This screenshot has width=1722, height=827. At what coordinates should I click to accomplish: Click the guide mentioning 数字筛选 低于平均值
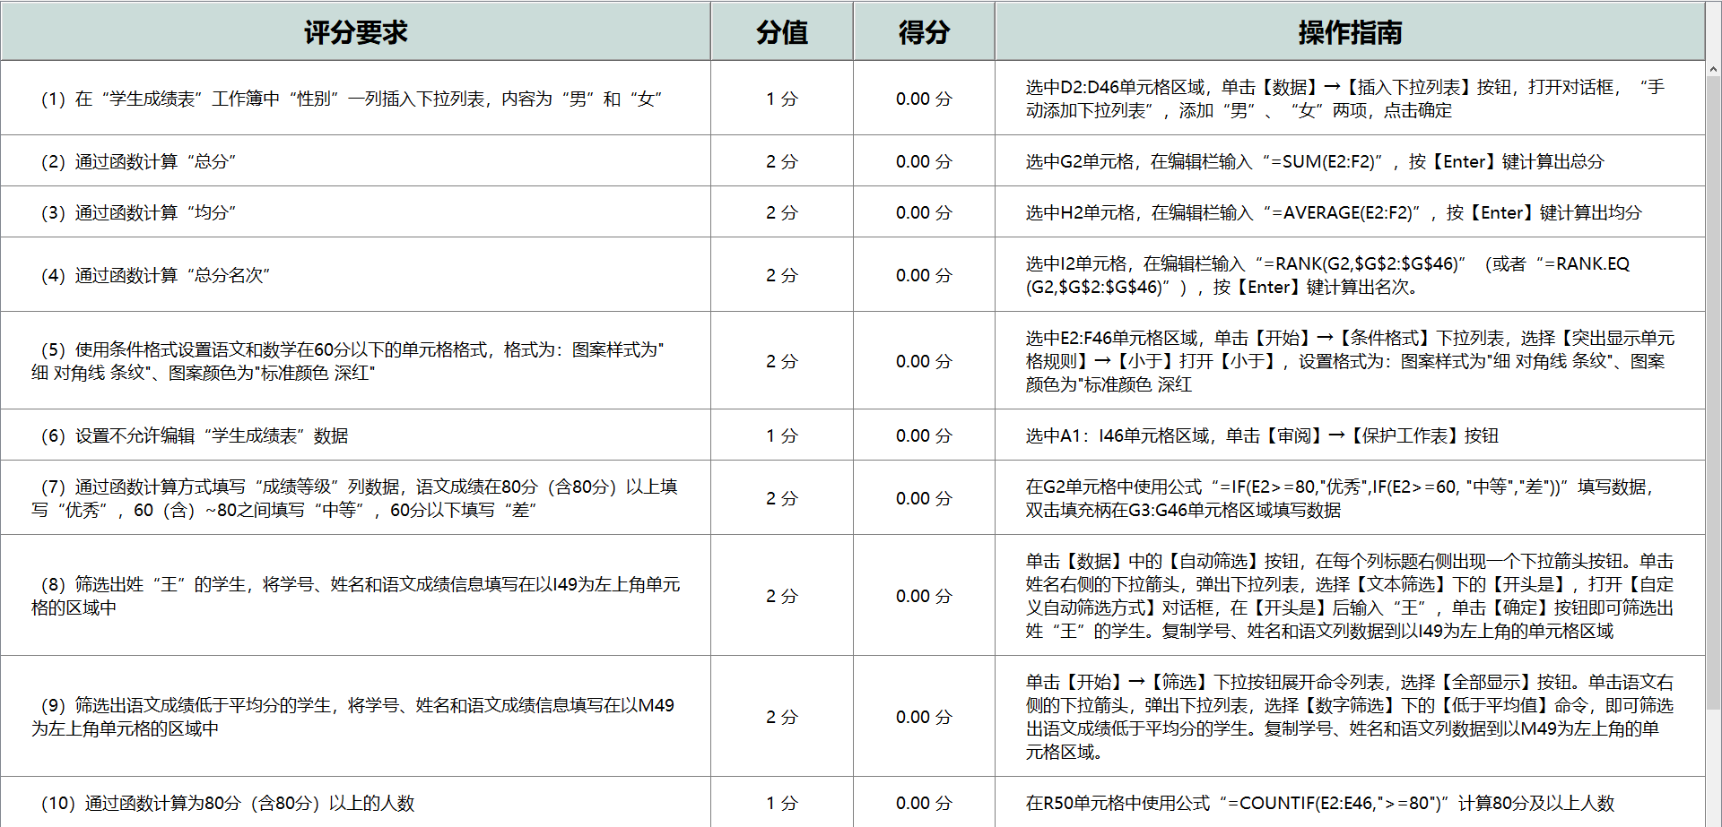(x=1350, y=717)
